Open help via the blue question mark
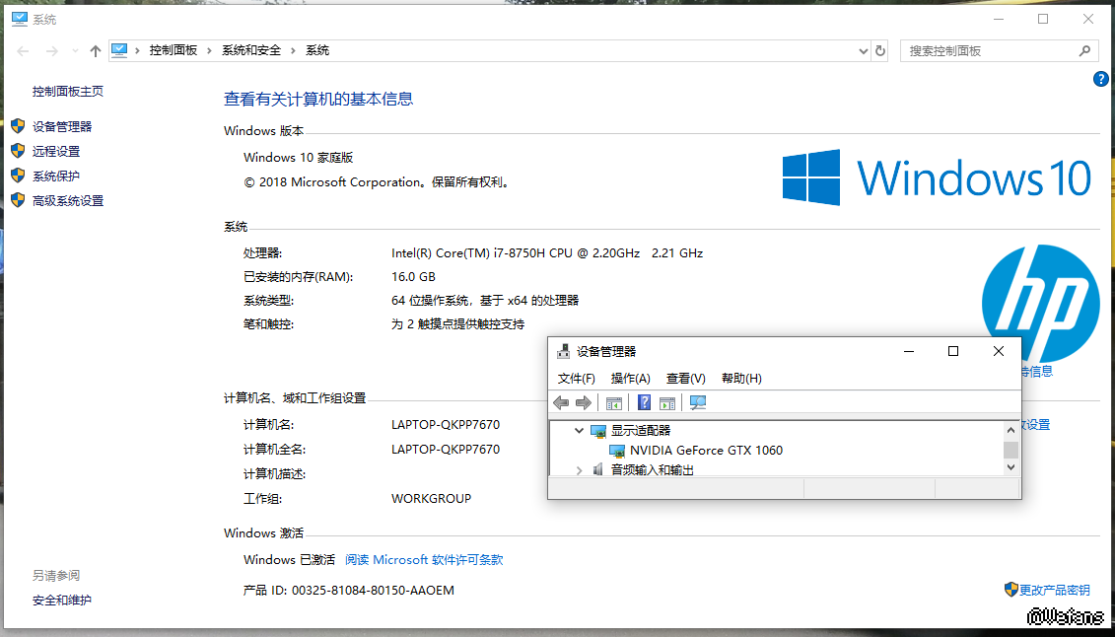The height and width of the screenshot is (637, 1115). tap(1100, 79)
